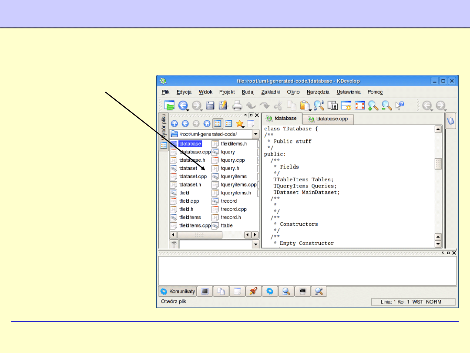Click the Print toolbar icon
Image resolution: width=470 pixels, height=353 pixels.
237,105
